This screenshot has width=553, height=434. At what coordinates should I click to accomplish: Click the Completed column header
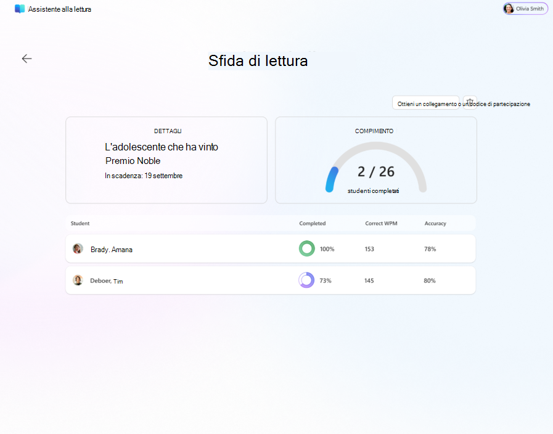pyautogui.click(x=313, y=223)
